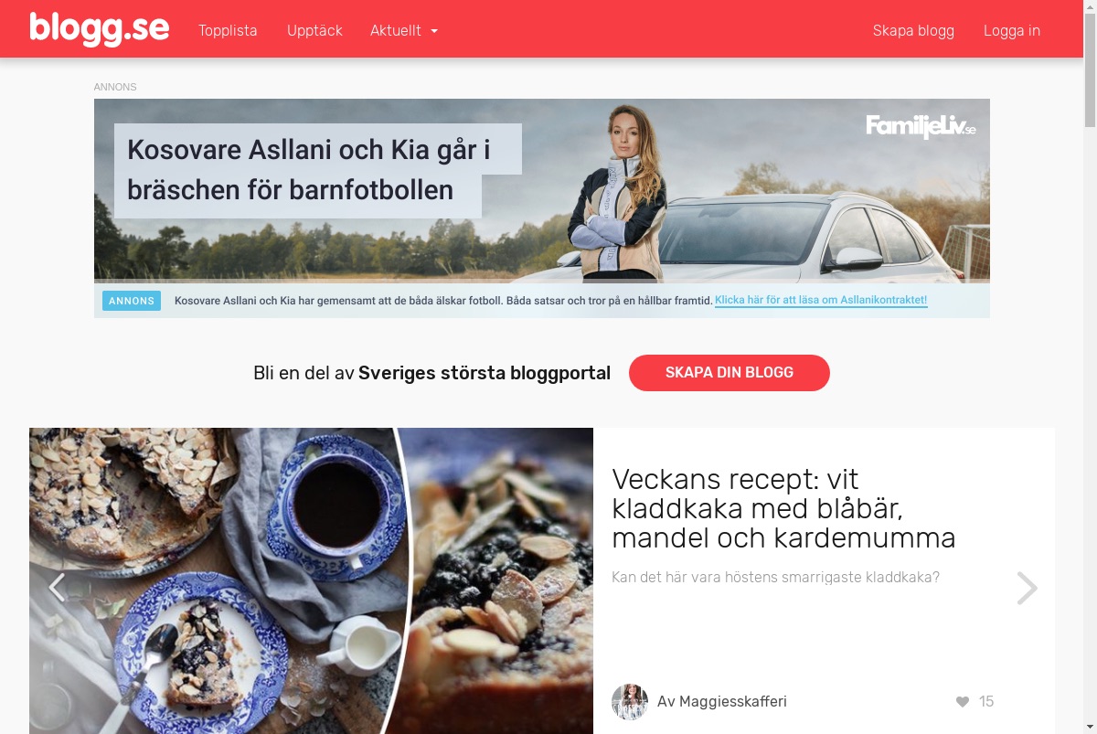Expand the Aktuellt dropdown menu
The image size is (1097, 734).
404,30
